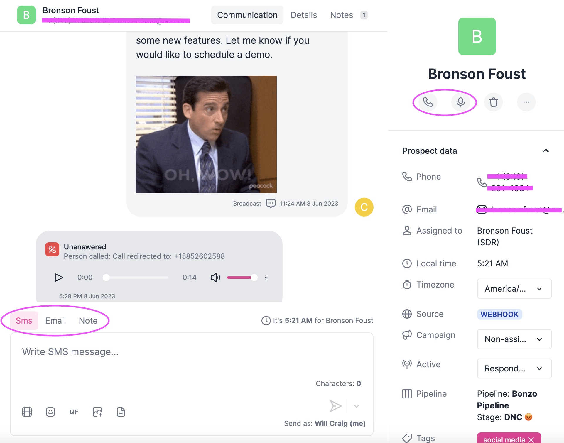564x443 pixels.
Task: Open the Active status dropdown labeled Responded
Action: (x=514, y=368)
